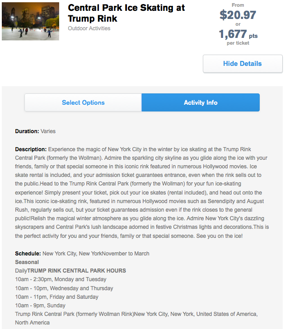285x329 pixels.
Task: Click the $20.97 price
Action: point(238,15)
